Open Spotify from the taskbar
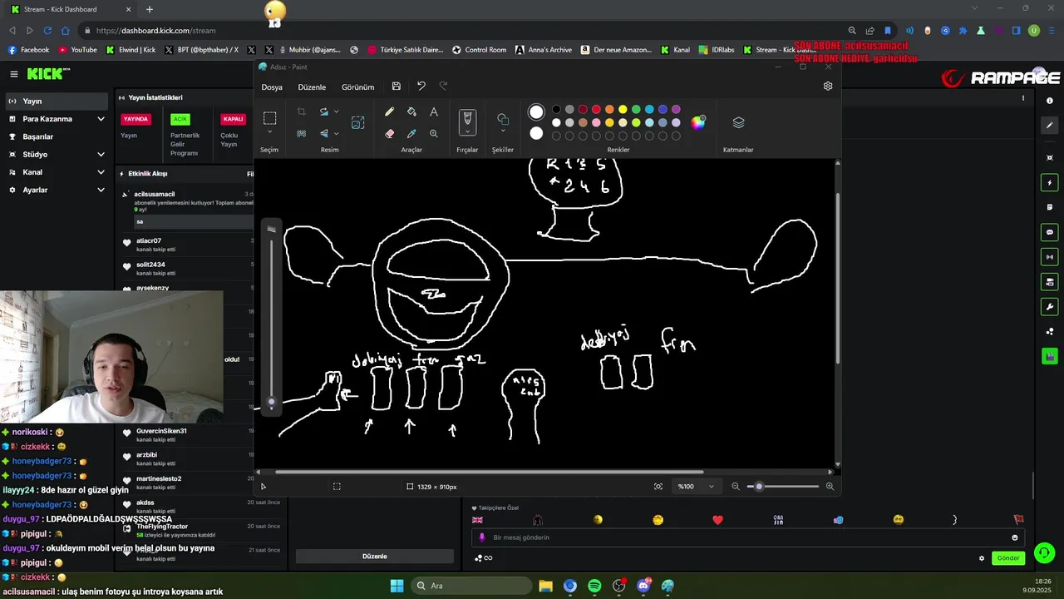Image resolution: width=1064 pixels, height=599 pixels. pyautogui.click(x=594, y=586)
